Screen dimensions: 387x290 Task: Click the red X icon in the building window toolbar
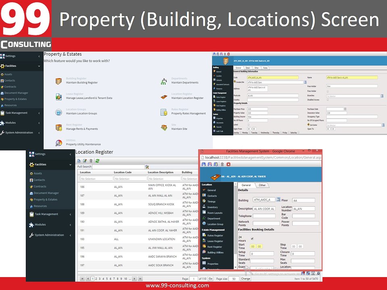229,54
